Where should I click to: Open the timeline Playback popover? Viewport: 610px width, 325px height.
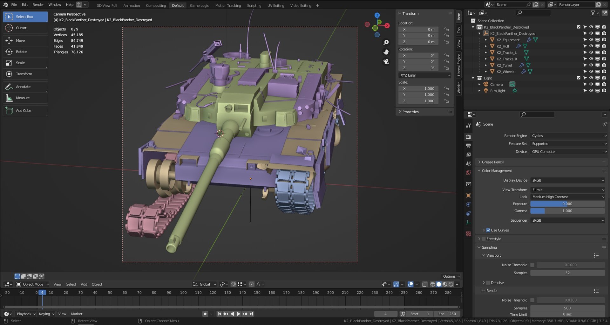pos(26,314)
